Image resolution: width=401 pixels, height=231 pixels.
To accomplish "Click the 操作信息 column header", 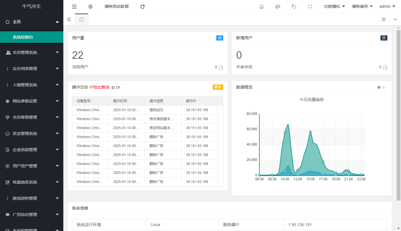I will [x=163, y=101].
